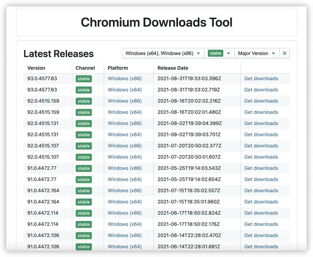Viewport: 313px width, 257px height.
Task: Select version 92.0.4515.131 in Windows (x86) row
Action: click(x=43, y=123)
